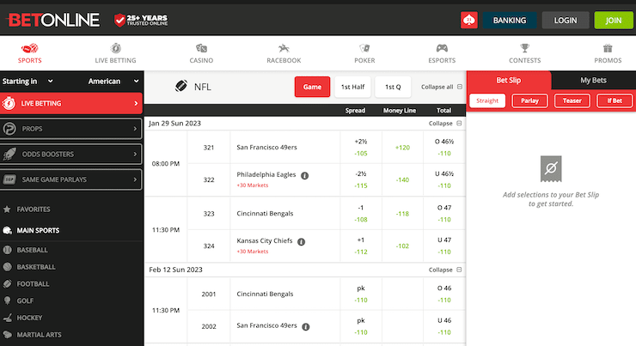Select Eagles -2½ -115 spread
The image size is (636, 346).
click(361, 180)
